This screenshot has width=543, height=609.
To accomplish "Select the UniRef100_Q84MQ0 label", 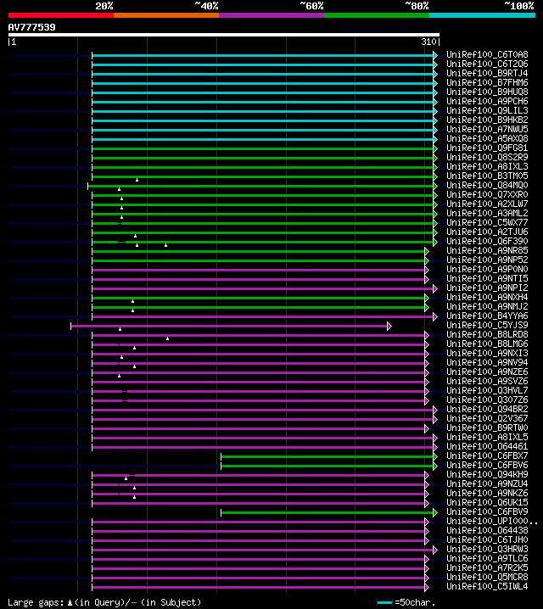I will click(x=487, y=185).
